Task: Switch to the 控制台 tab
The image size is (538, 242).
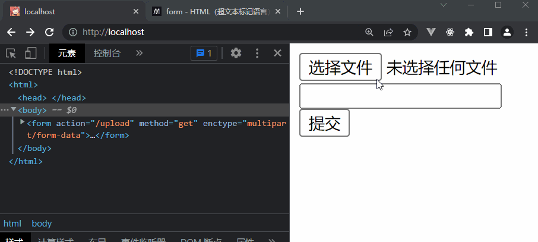Action: pos(107,54)
